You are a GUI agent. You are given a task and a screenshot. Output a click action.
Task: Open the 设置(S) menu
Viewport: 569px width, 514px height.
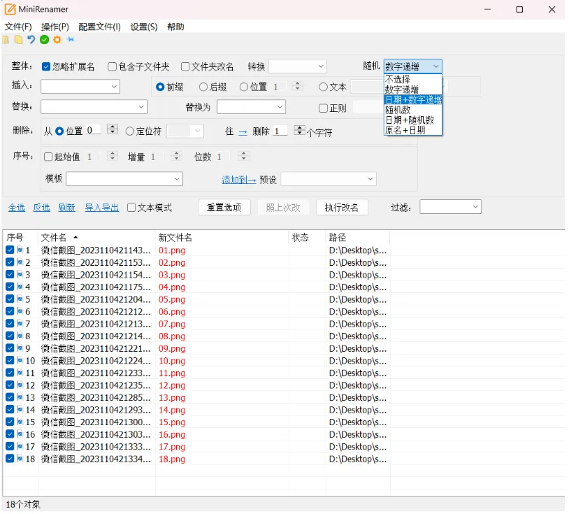[x=144, y=27]
